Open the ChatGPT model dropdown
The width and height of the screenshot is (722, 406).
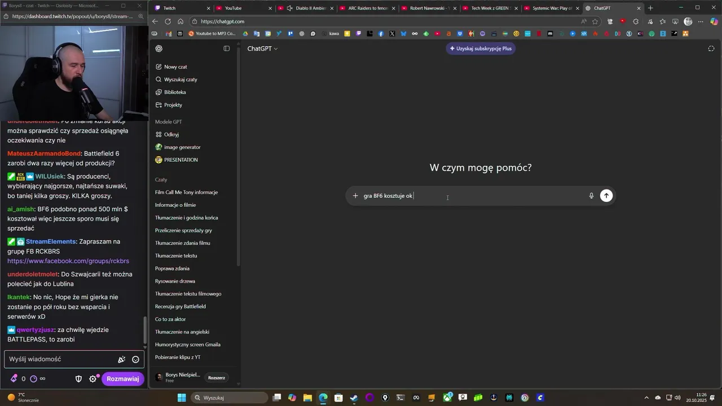[262, 48]
